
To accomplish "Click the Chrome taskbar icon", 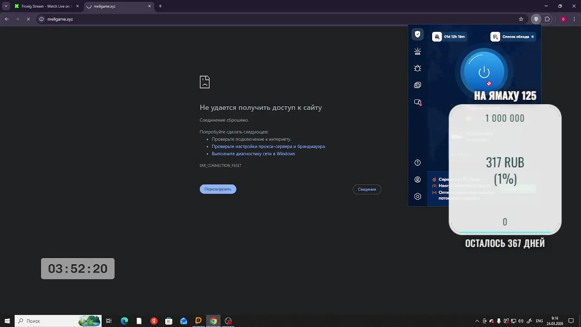I will [x=213, y=321].
